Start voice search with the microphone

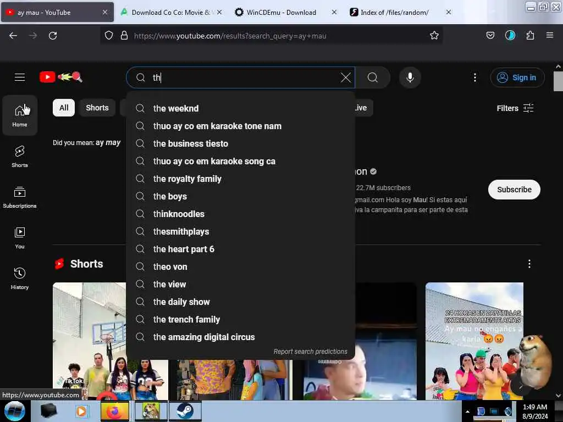coord(410,77)
